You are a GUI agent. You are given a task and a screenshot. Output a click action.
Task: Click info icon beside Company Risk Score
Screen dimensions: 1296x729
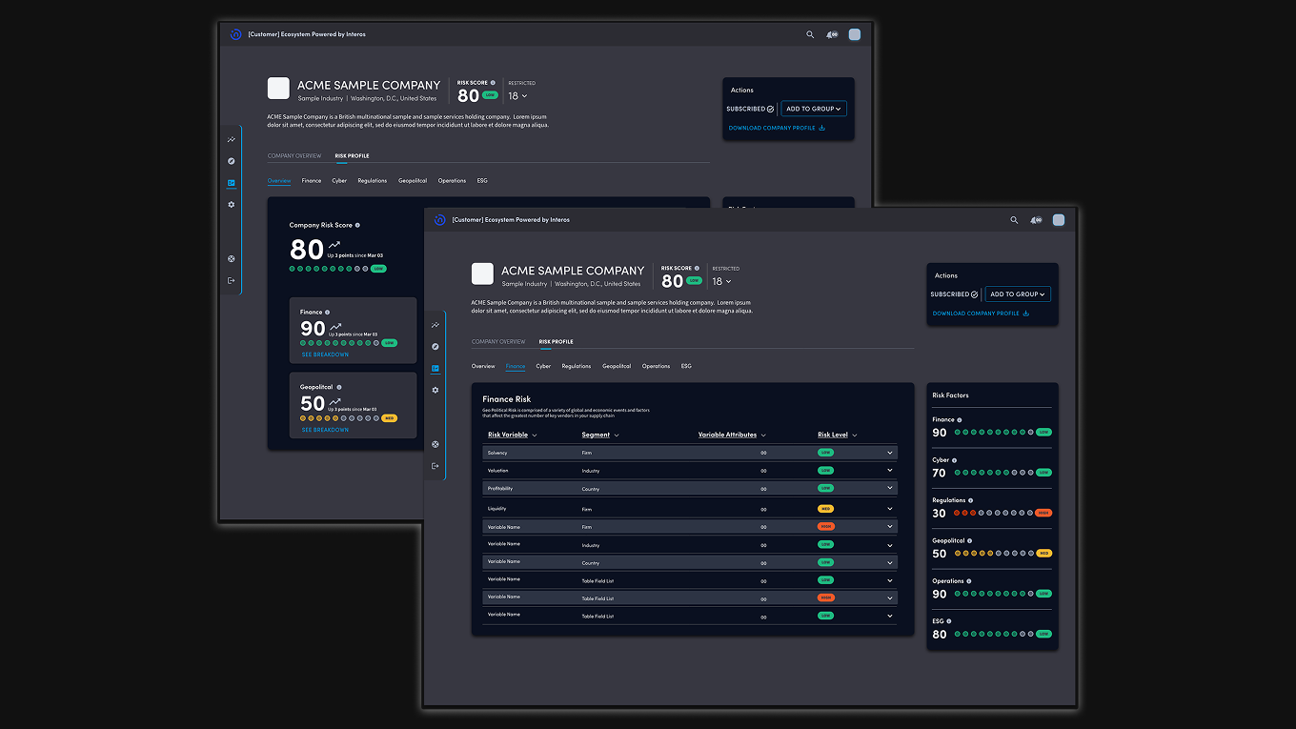click(x=357, y=226)
